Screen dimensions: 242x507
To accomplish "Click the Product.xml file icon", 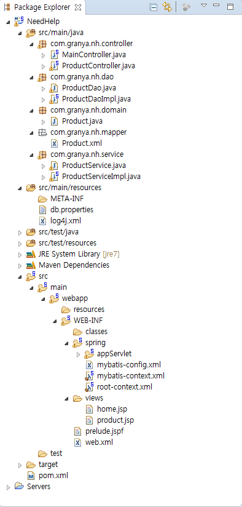I will coord(54,143).
